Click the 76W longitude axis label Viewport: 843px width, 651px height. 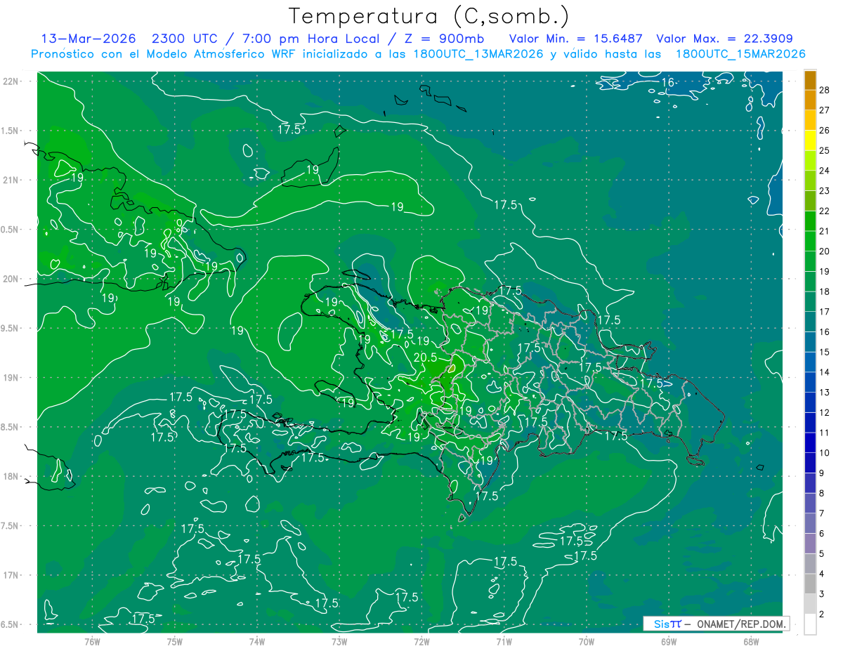click(x=92, y=641)
